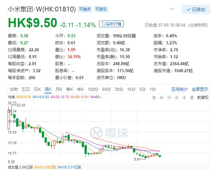Switch to the 季K chart tab
The height and width of the screenshot is (170, 216).
[70, 89]
